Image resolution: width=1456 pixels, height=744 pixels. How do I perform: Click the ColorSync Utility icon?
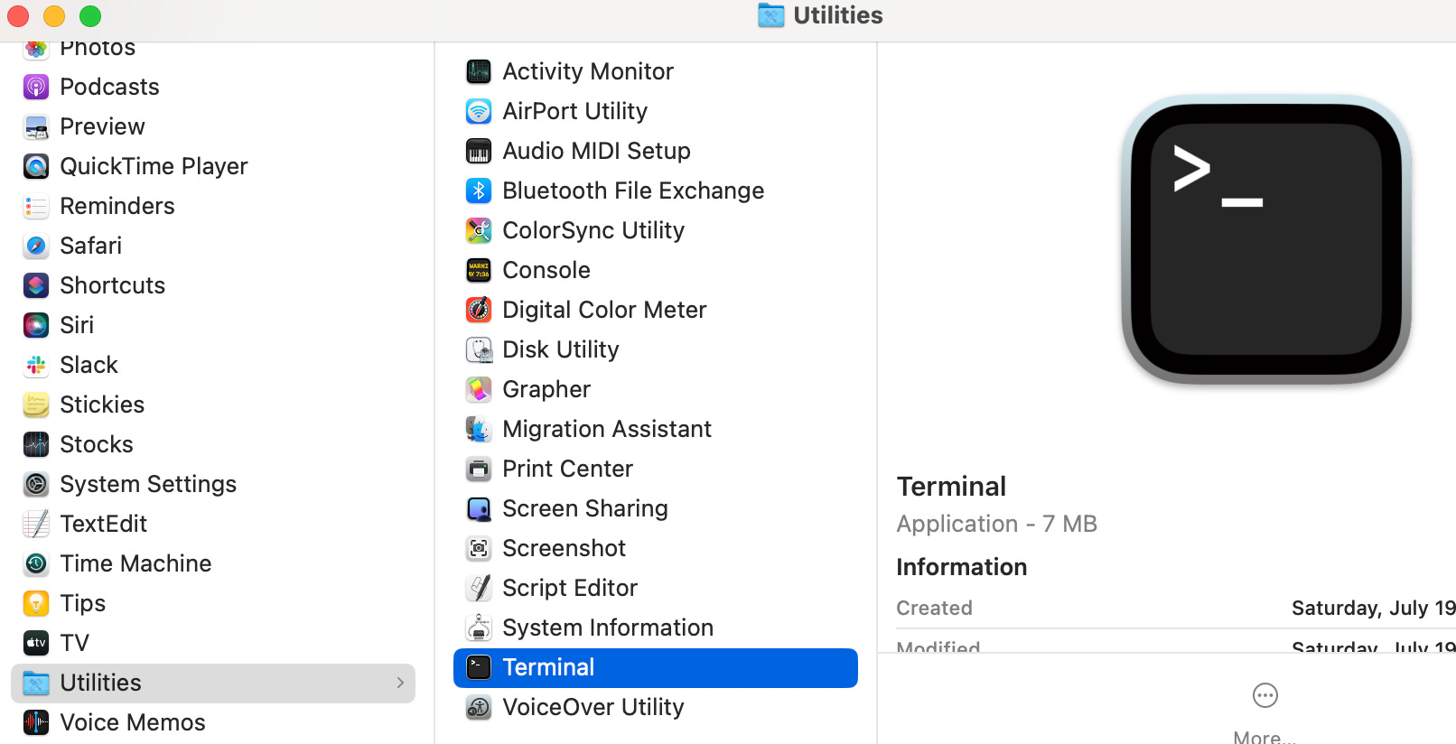[479, 230]
